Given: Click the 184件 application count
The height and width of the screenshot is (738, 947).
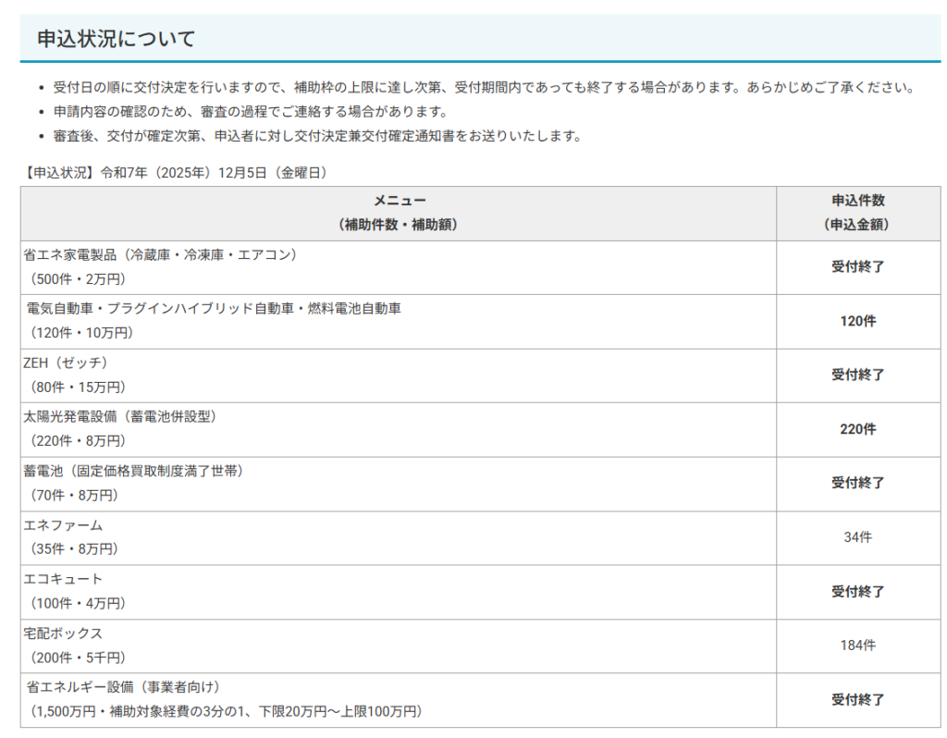Looking at the screenshot, I should 857,646.
